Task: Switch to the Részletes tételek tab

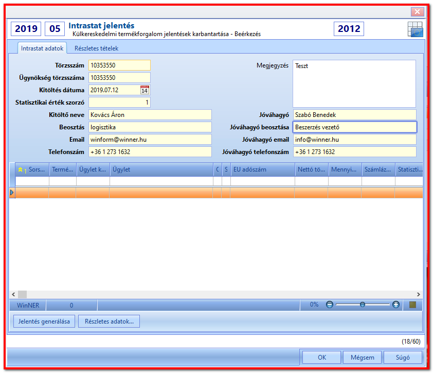Action: (x=96, y=48)
